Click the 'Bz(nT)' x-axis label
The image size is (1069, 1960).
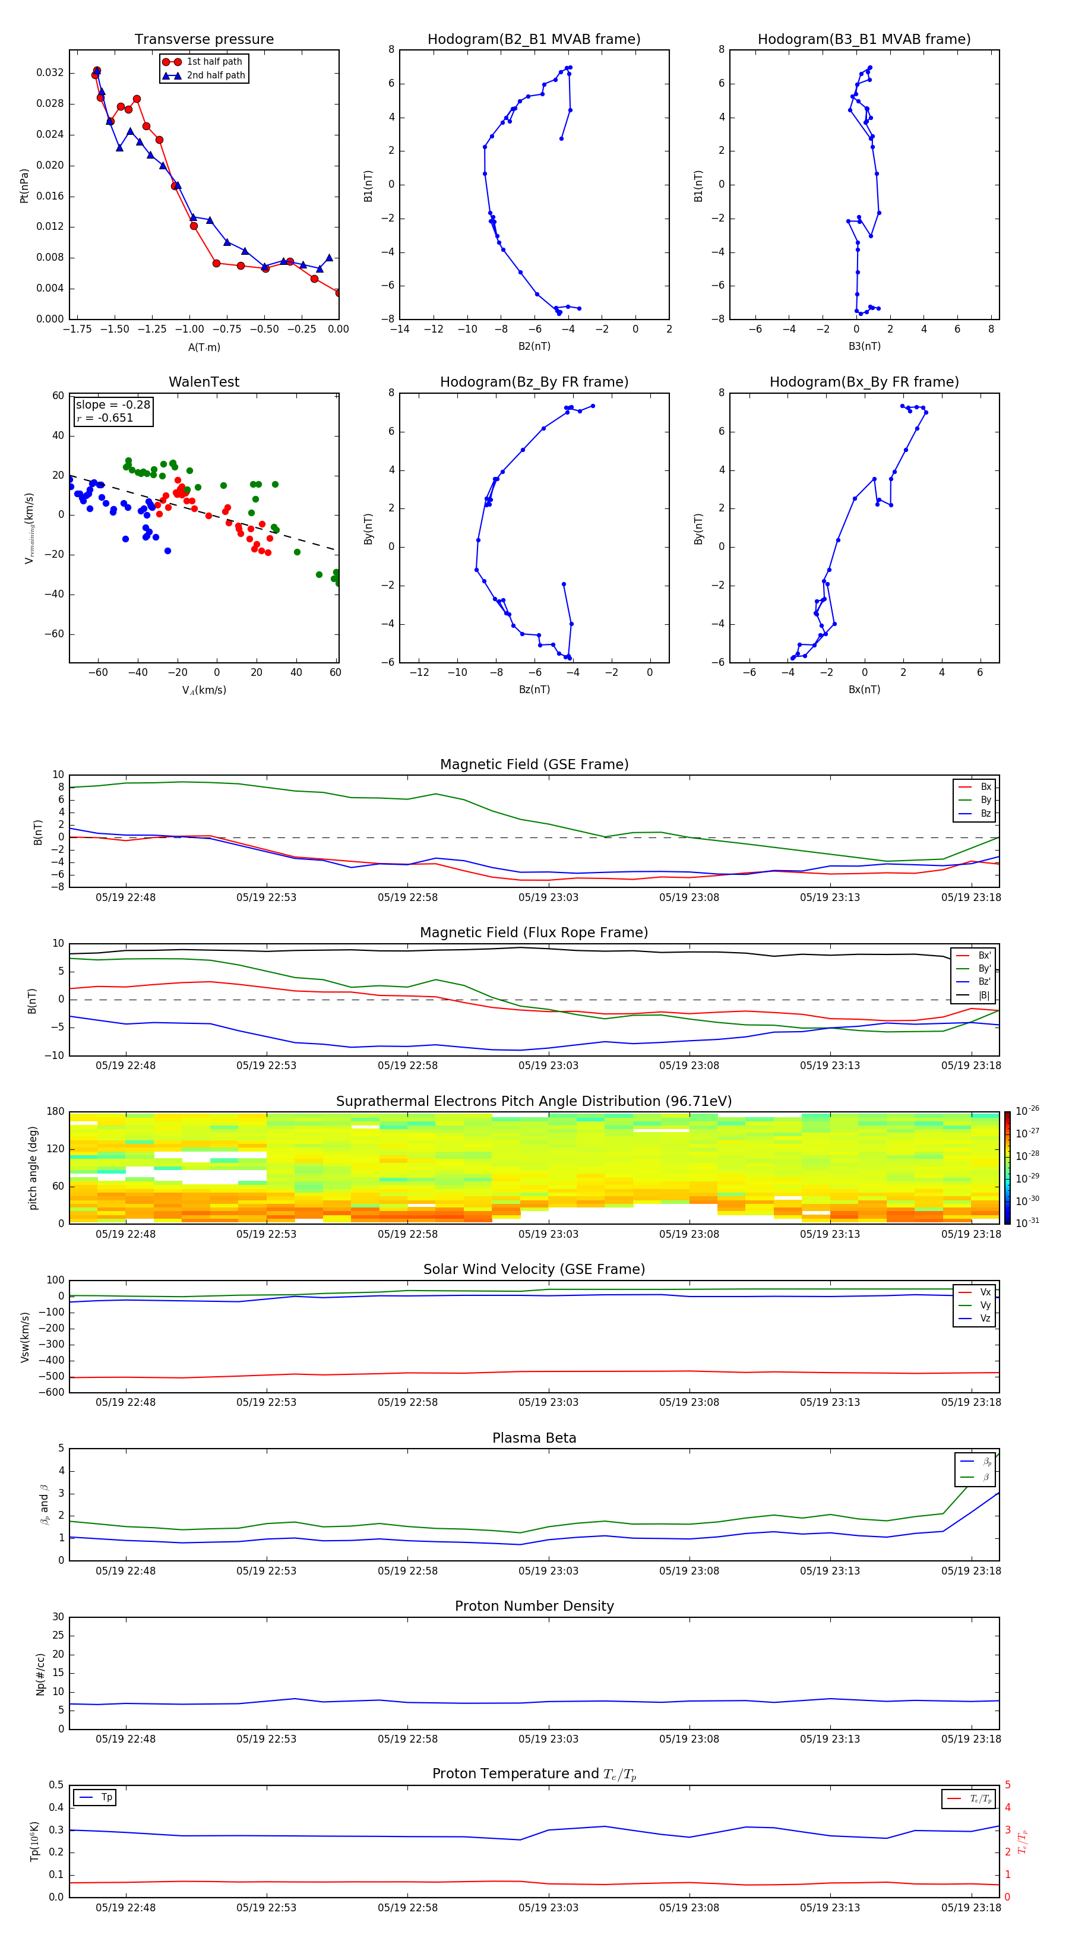pyautogui.click(x=534, y=690)
